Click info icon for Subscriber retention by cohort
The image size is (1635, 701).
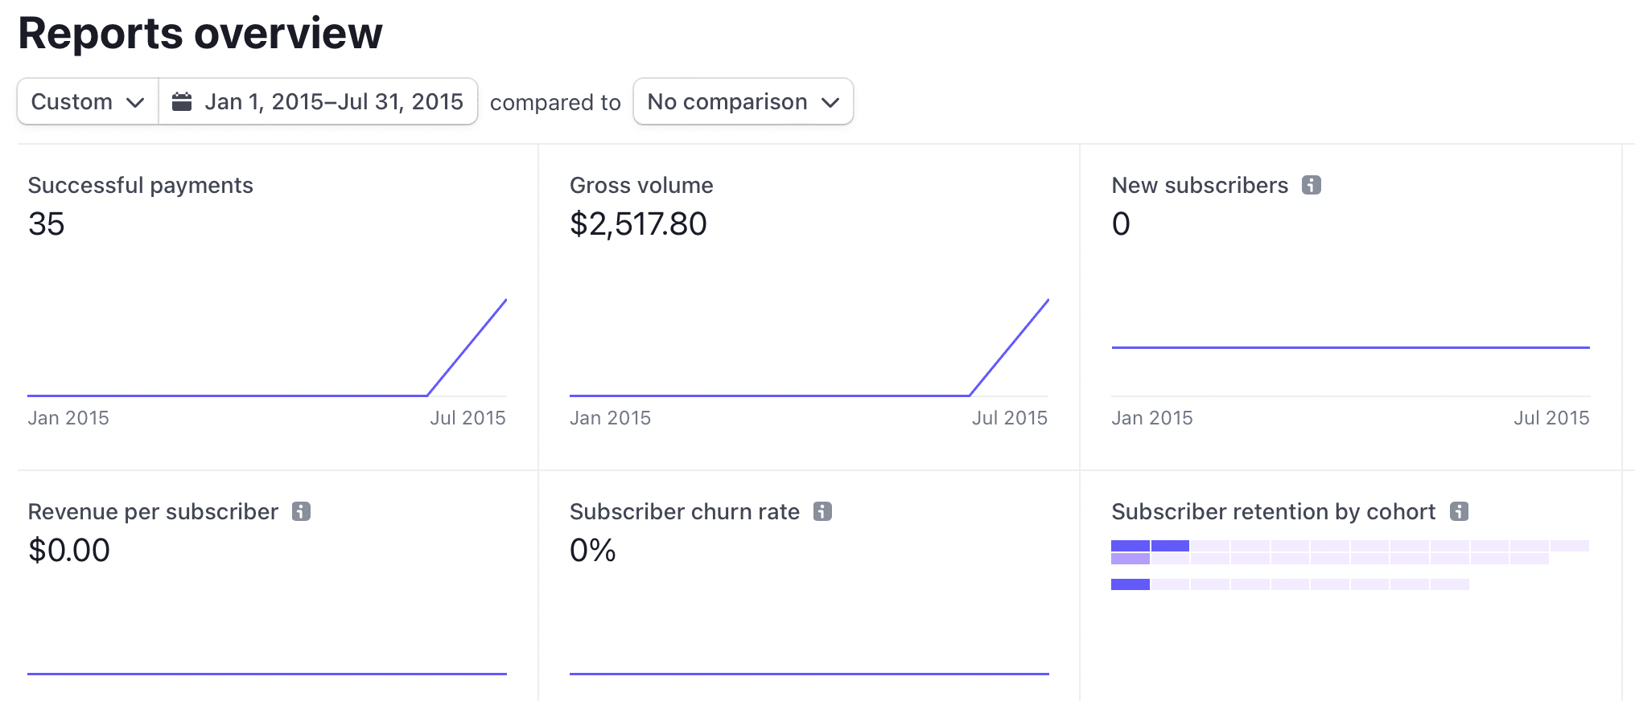tap(1459, 511)
